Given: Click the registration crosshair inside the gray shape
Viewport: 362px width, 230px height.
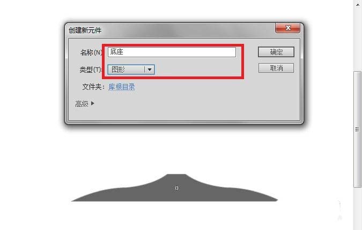Looking at the screenshot, I should [176, 188].
